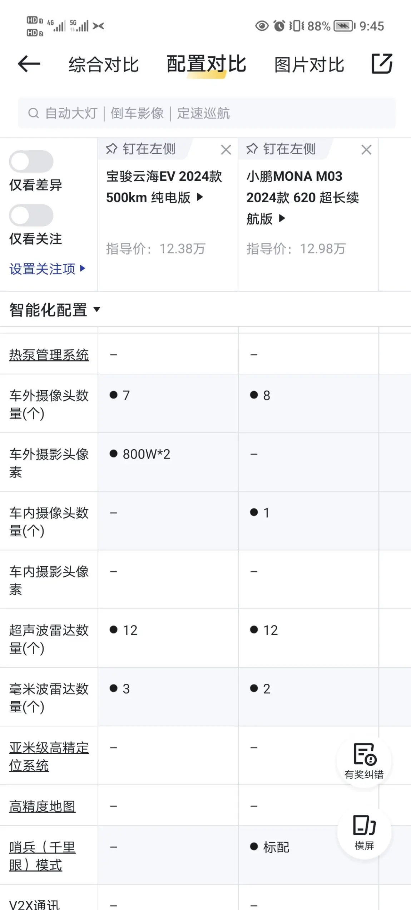Screen dimensions: 411x910
Task: Tap the back arrow icon
Action: click(x=29, y=64)
